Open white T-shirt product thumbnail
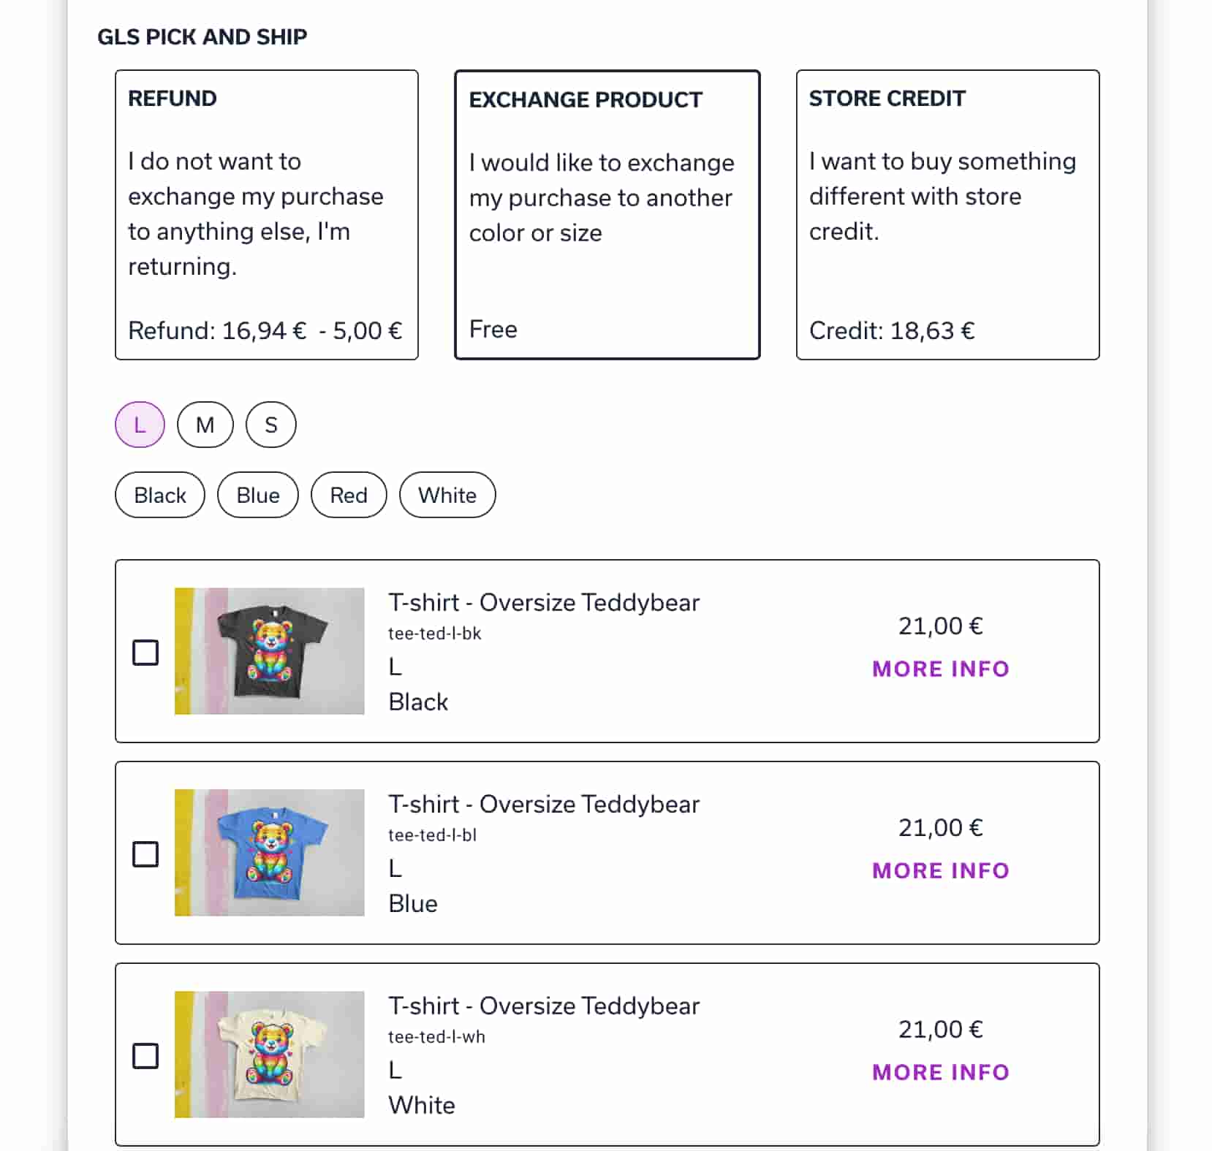Image resolution: width=1212 pixels, height=1151 pixels. [x=270, y=1055]
